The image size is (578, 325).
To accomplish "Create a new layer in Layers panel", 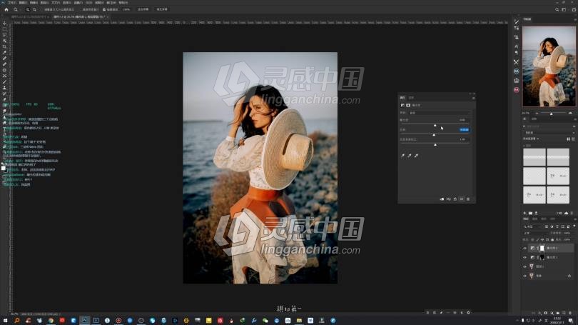I will (564, 313).
